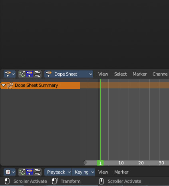Click frame 10 on the timeline scrubber

click(x=121, y=163)
